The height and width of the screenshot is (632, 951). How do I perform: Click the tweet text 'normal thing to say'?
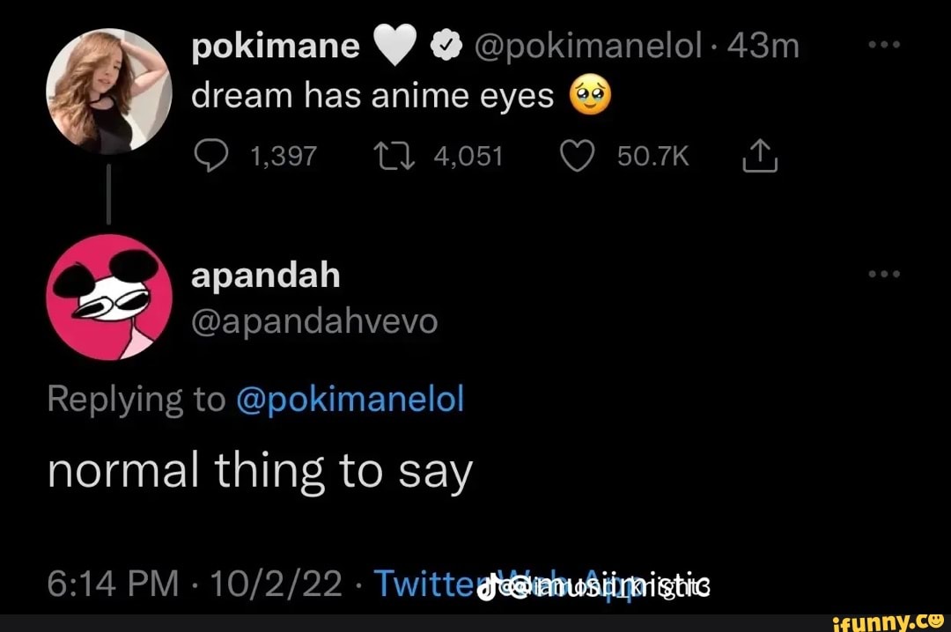(262, 470)
